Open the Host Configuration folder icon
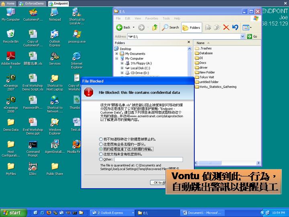Screen dimensions: 289x217 pos(11,149)
